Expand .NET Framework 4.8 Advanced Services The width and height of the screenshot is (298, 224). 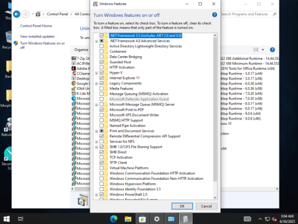(x=97, y=41)
